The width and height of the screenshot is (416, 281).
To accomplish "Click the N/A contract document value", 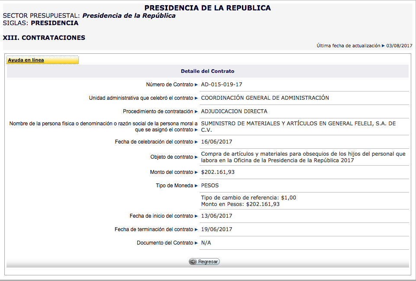I will [206, 243].
